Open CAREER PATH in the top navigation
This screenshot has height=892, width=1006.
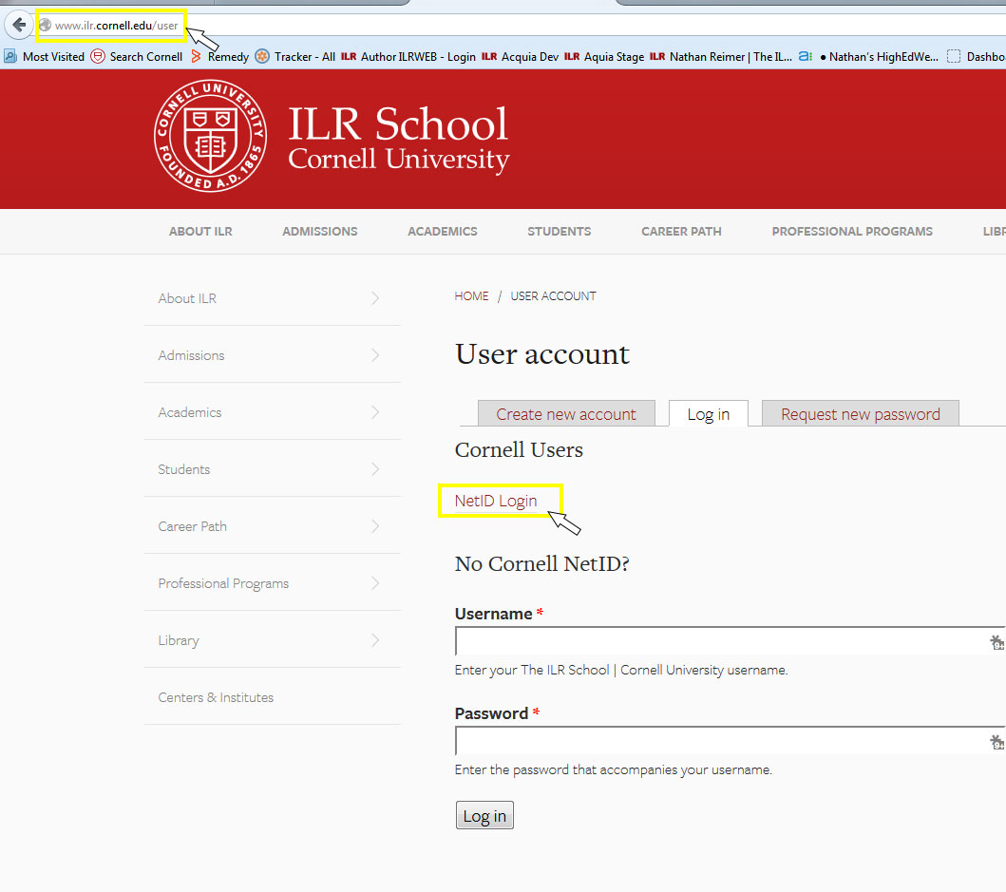[x=681, y=231]
